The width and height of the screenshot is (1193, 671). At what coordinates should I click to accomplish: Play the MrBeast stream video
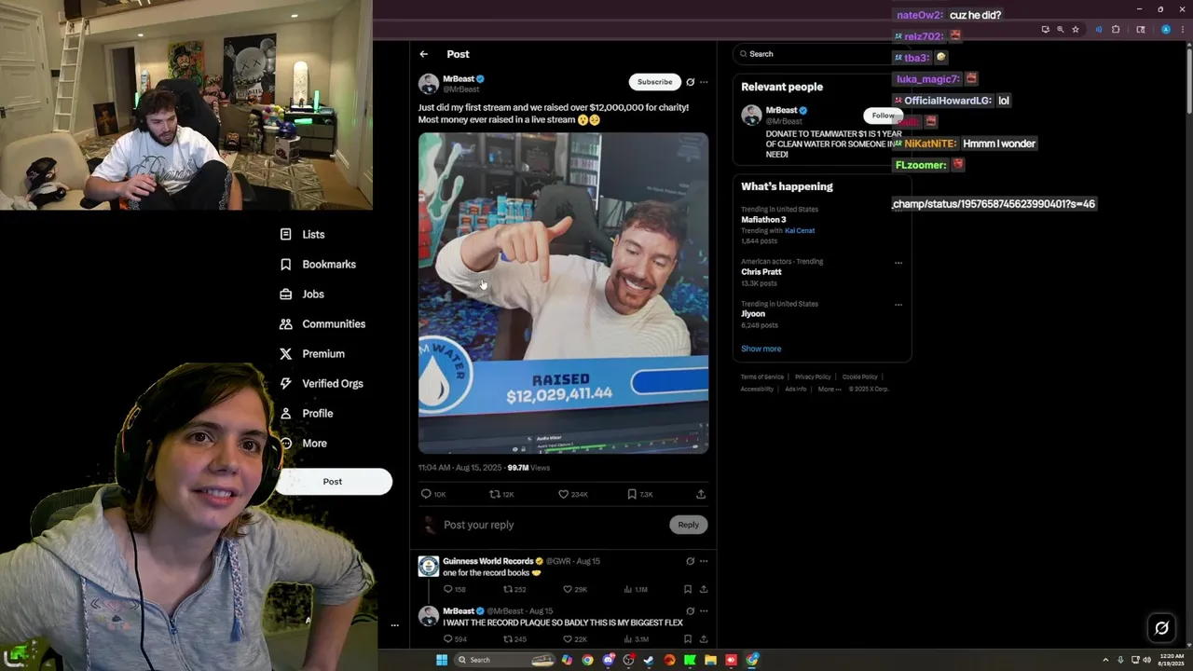tap(563, 293)
